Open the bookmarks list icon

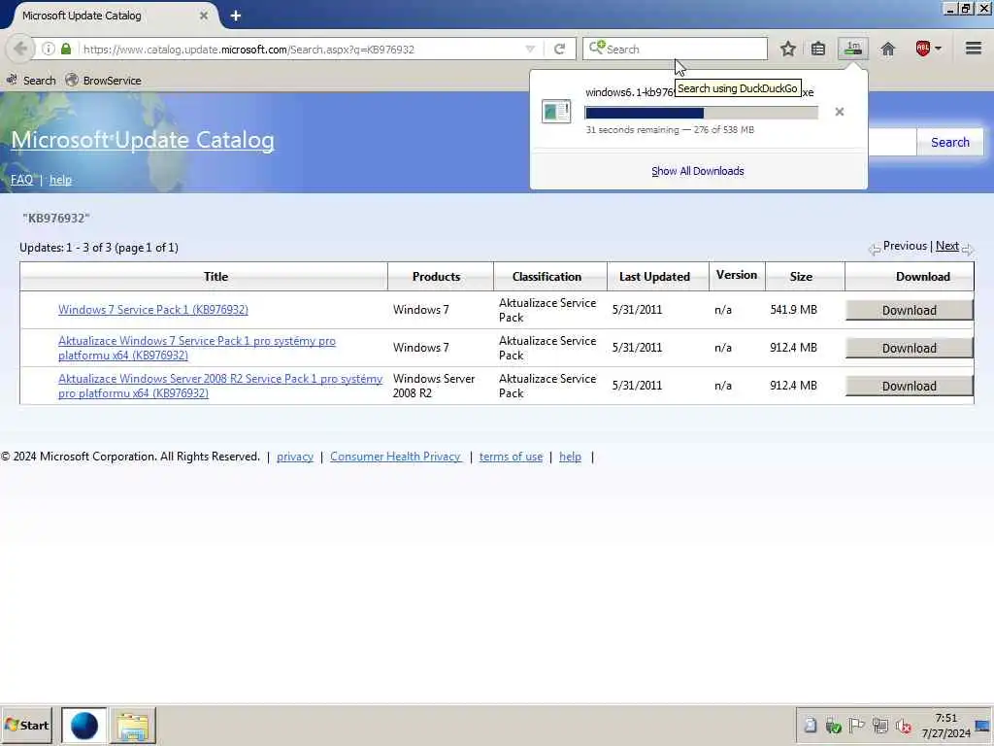click(818, 49)
